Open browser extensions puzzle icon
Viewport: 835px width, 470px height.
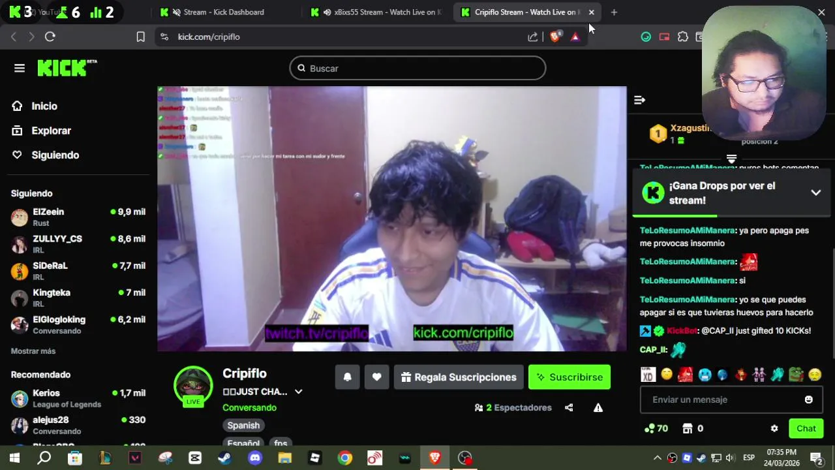(x=683, y=37)
